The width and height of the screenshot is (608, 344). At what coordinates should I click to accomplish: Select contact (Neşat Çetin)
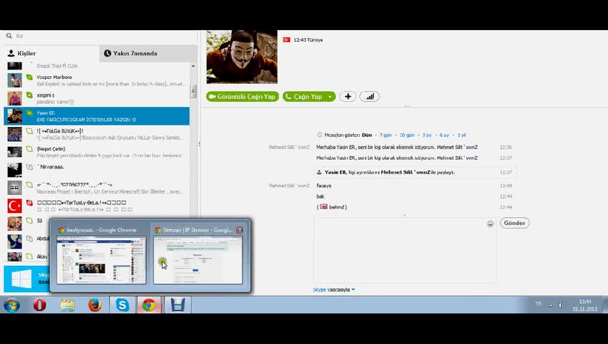(x=97, y=152)
